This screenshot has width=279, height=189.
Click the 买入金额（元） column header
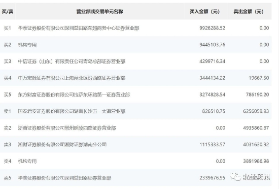[x=204, y=12]
